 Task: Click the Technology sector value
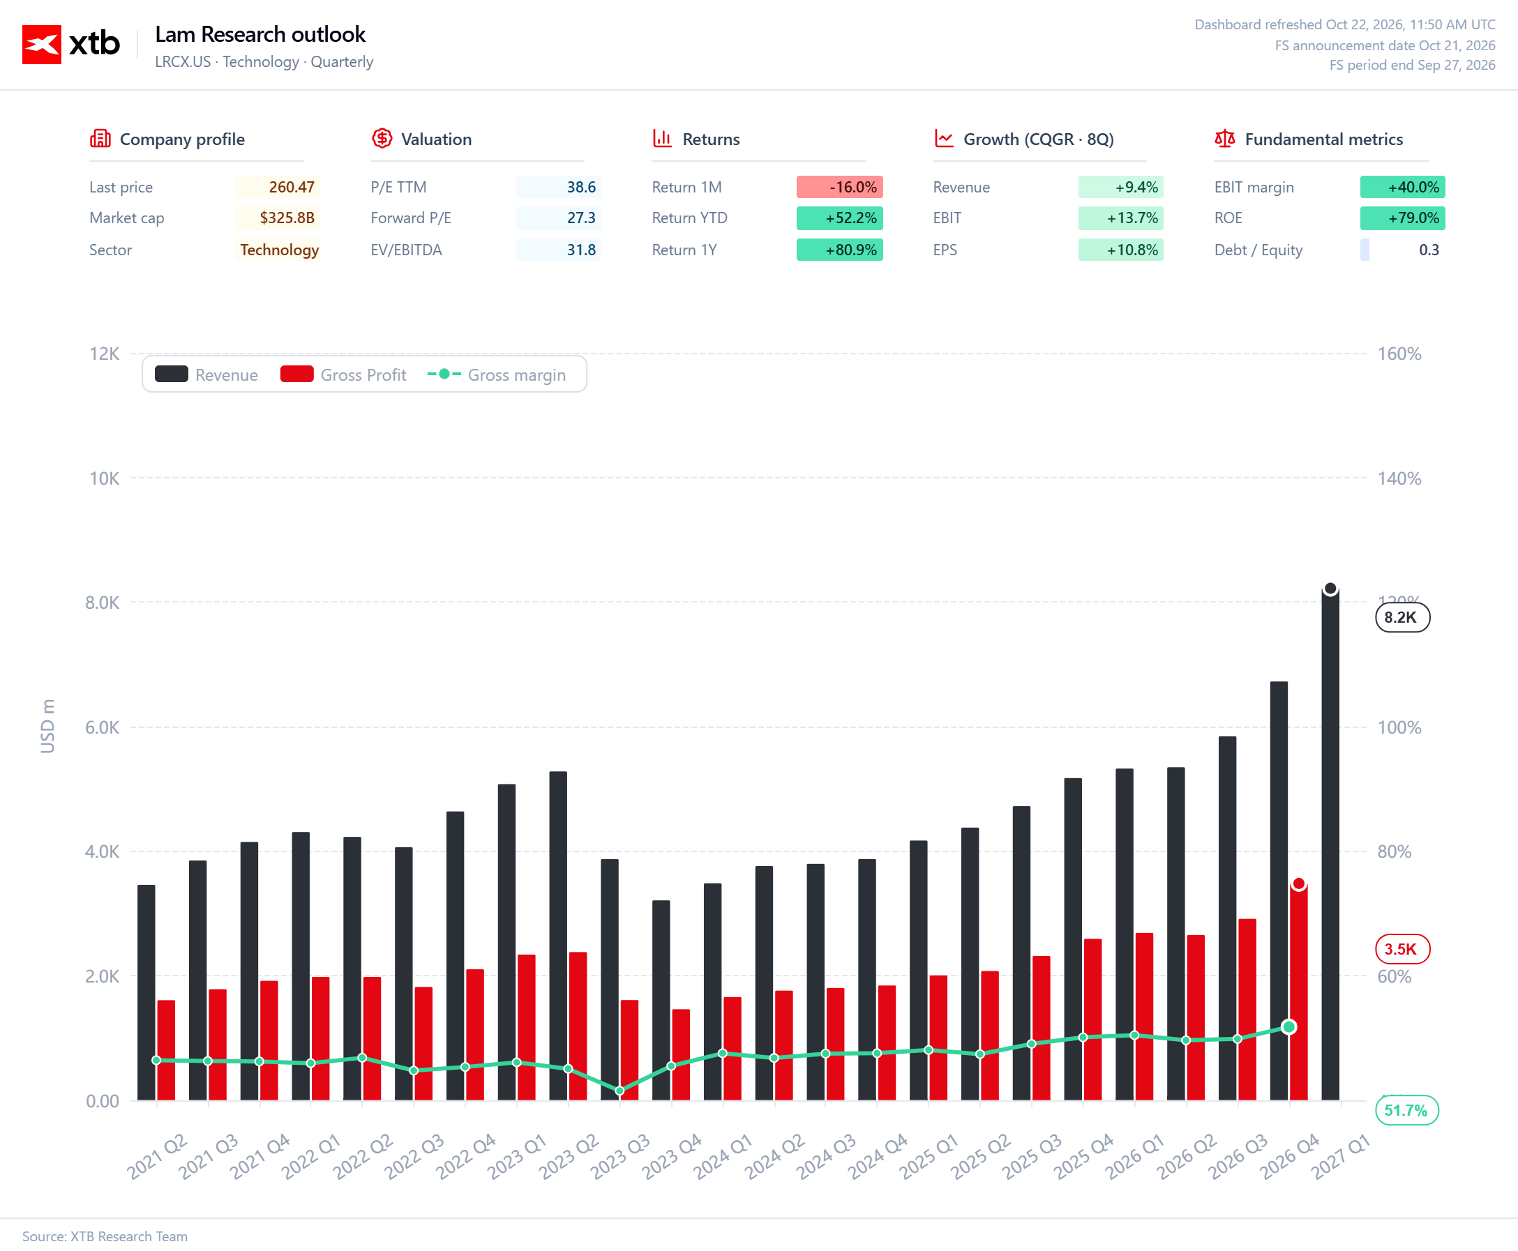tap(279, 250)
